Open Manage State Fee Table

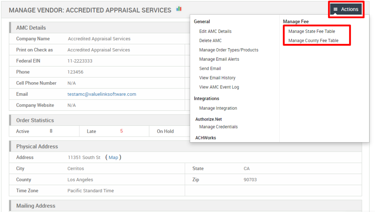312,31
